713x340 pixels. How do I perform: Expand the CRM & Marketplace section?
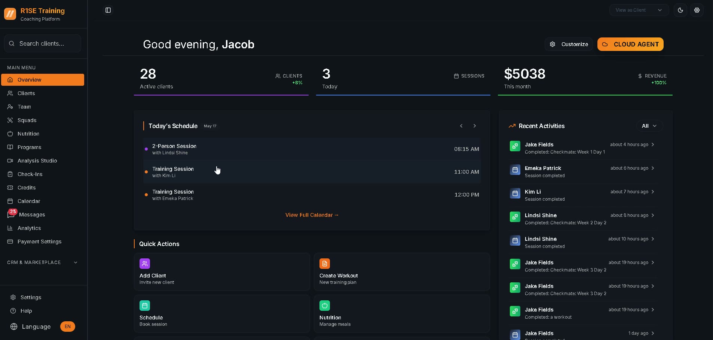pyautogui.click(x=43, y=262)
